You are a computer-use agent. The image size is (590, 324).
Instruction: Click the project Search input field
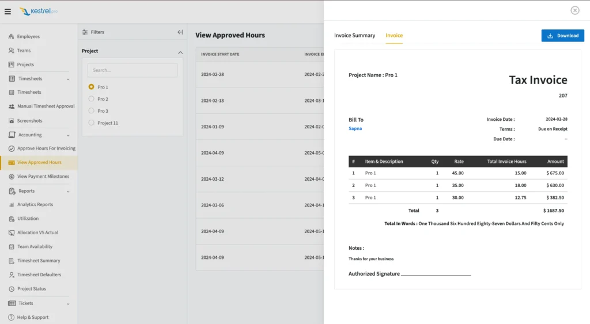click(x=133, y=70)
